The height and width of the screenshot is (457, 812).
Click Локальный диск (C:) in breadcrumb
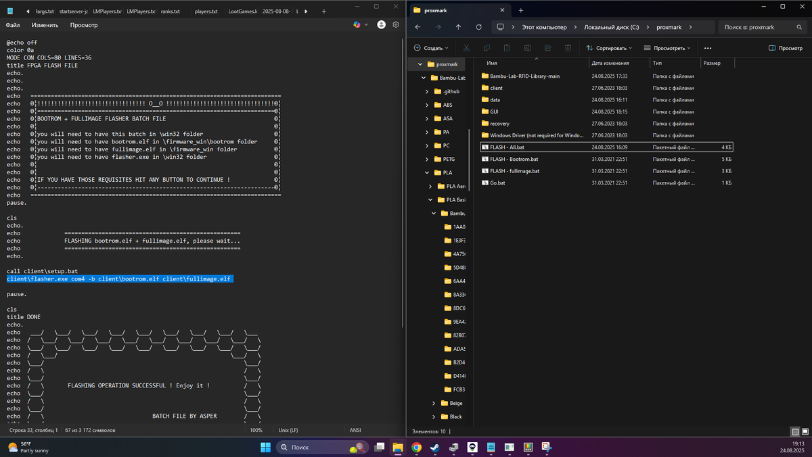pyautogui.click(x=612, y=27)
